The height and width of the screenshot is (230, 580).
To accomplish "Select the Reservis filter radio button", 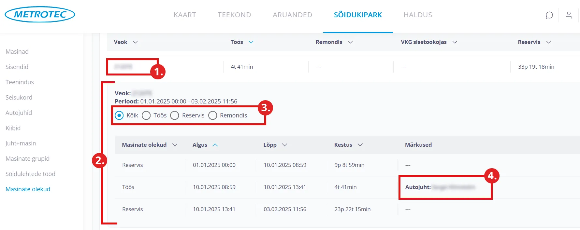I will [175, 115].
